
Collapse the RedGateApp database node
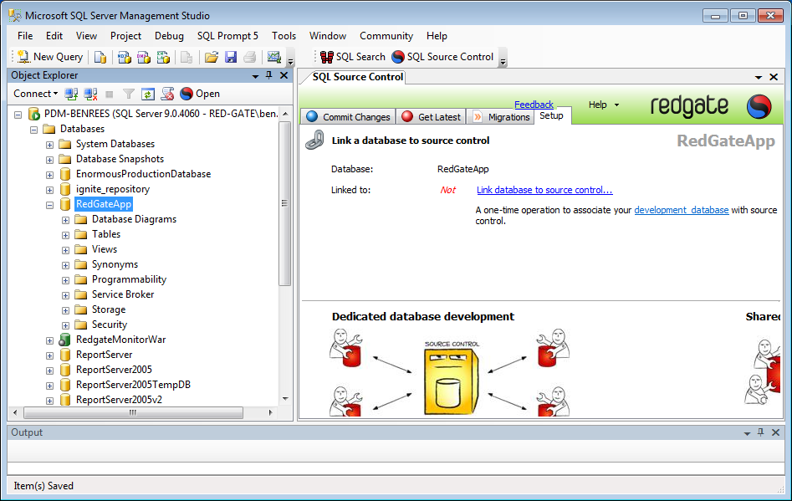(49, 205)
